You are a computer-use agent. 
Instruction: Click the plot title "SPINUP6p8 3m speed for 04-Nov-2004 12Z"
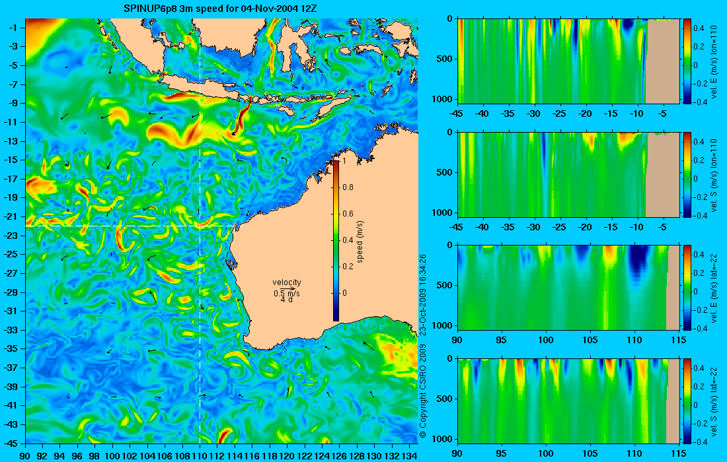pos(220,9)
